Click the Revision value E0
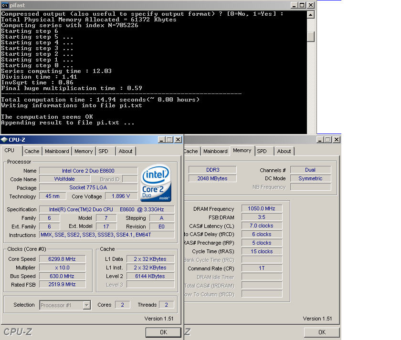Screen dimensions: 401x340 tap(162, 227)
